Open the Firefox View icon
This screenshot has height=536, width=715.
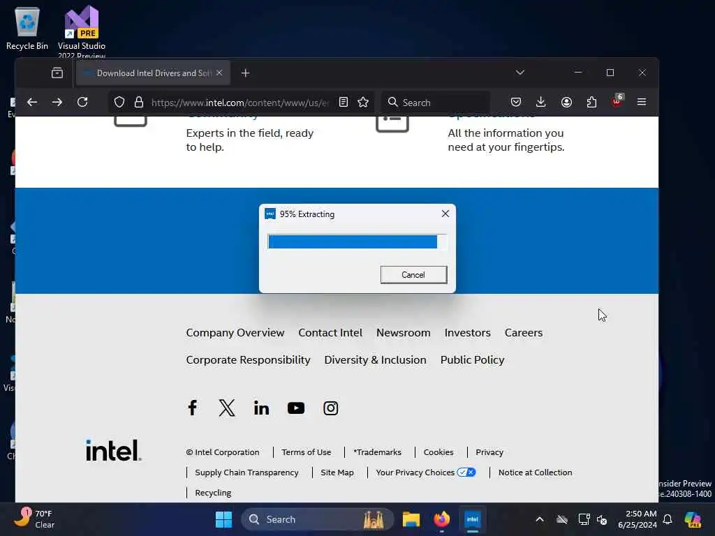click(x=57, y=73)
